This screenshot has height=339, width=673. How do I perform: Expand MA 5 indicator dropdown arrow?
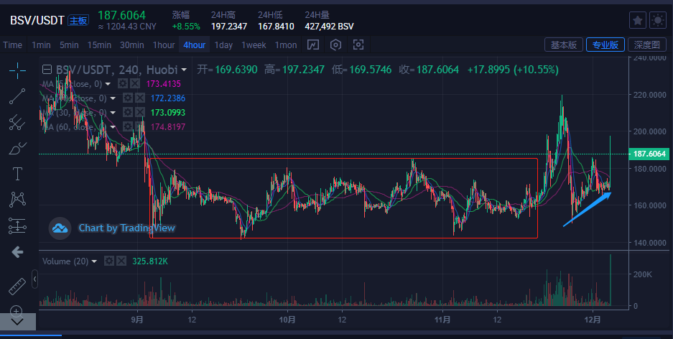tap(108, 84)
